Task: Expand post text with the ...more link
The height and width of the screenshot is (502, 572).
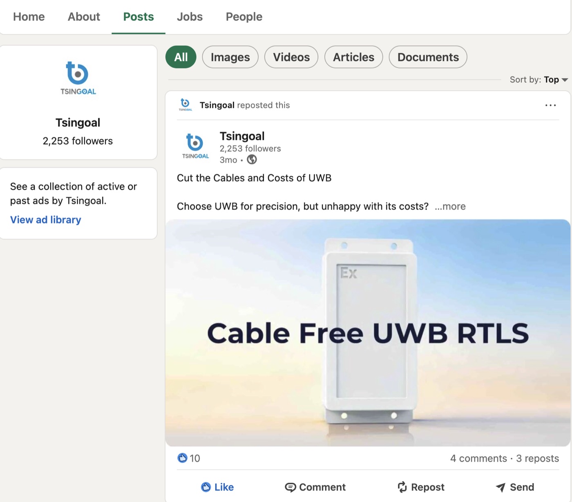Action: click(450, 206)
